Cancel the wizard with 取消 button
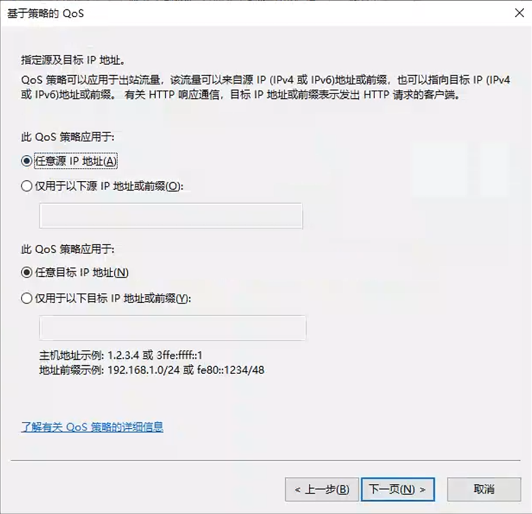The width and height of the screenshot is (532, 514). coord(484,489)
